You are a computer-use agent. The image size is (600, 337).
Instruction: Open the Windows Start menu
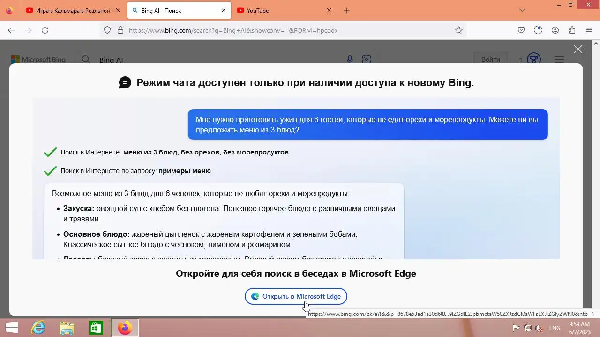click(11, 328)
